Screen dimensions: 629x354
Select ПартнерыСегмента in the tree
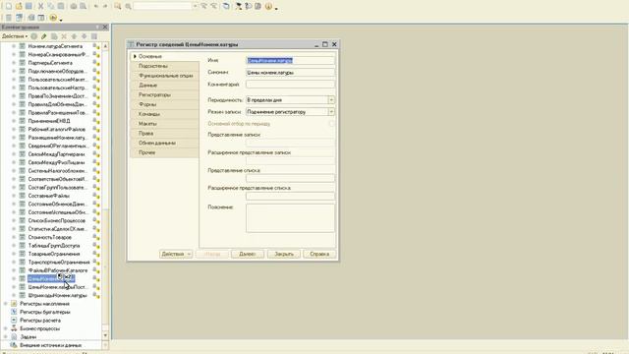click(50, 63)
